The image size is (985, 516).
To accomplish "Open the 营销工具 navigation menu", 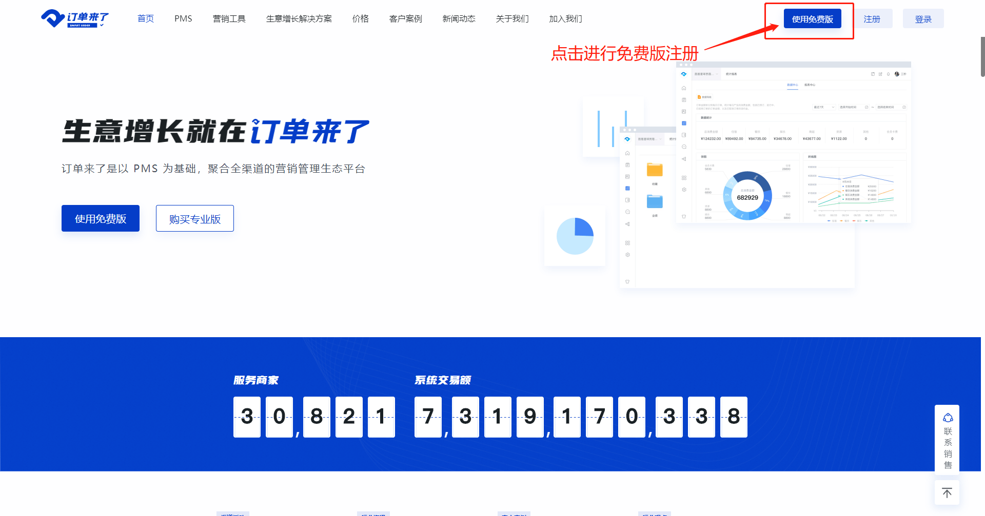I will (x=229, y=19).
